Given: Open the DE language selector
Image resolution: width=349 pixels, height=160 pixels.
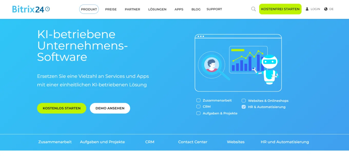Looking at the screenshot, I should [x=331, y=9].
